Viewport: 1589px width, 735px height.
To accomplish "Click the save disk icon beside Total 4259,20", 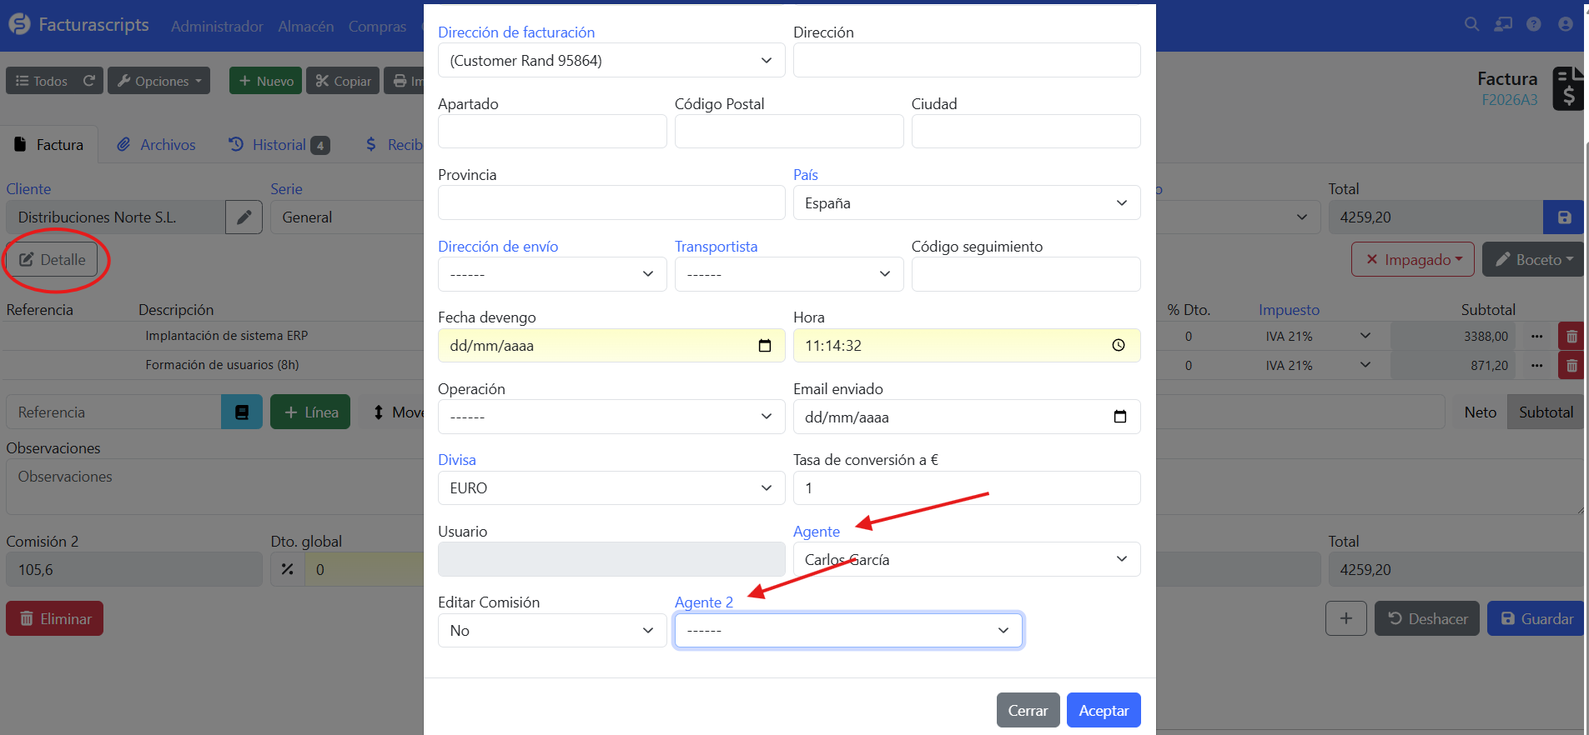I will 1564,217.
